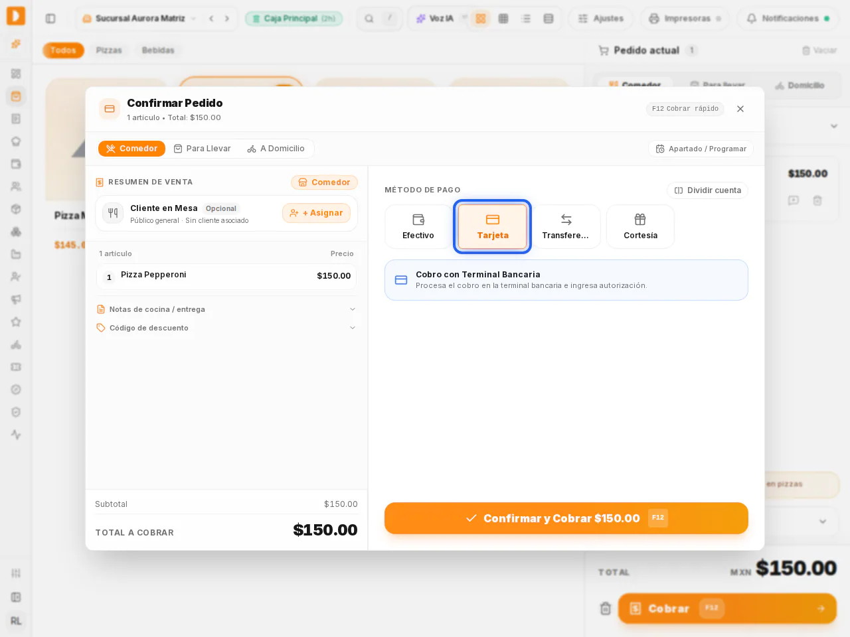Open Caja Principal register pill
This screenshot has width=850, height=637.
click(294, 19)
